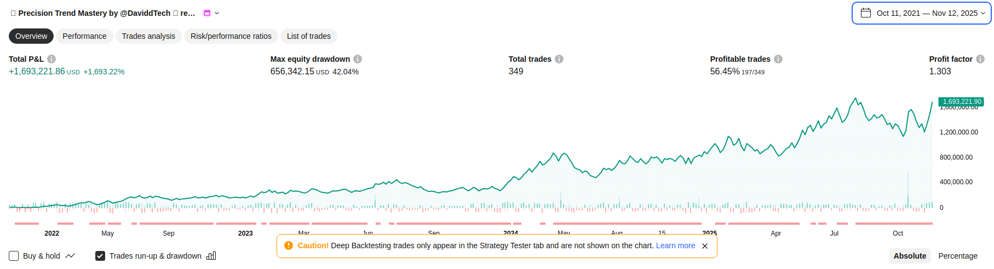The width and height of the screenshot is (994, 269).
Task: Click the 1,693,221.90 equity price label
Action: [961, 102]
